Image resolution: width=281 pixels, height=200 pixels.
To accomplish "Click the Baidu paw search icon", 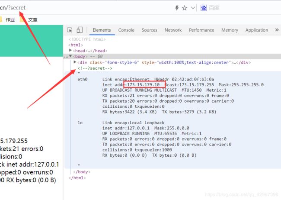I will click(204, 8).
